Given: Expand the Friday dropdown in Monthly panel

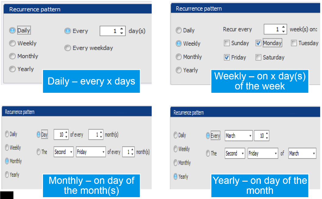Looking at the screenshot, I should pos(91,152).
